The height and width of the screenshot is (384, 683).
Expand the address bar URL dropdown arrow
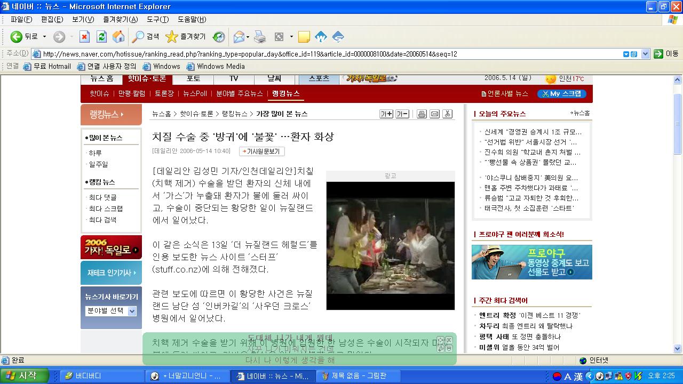coord(645,54)
